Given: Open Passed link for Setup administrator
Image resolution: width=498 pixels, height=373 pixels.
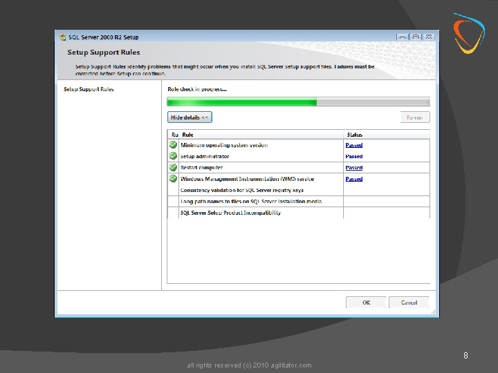Looking at the screenshot, I should click(x=354, y=156).
